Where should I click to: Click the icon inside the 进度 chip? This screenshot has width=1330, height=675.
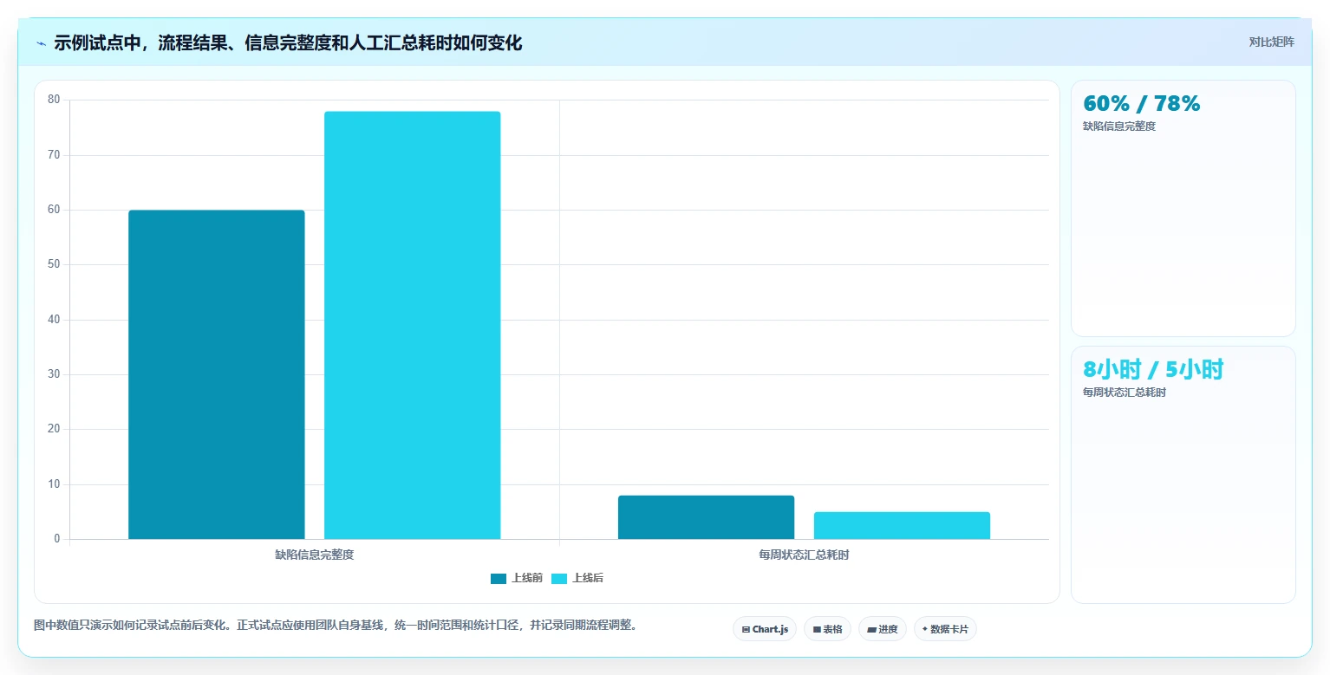(872, 630)
